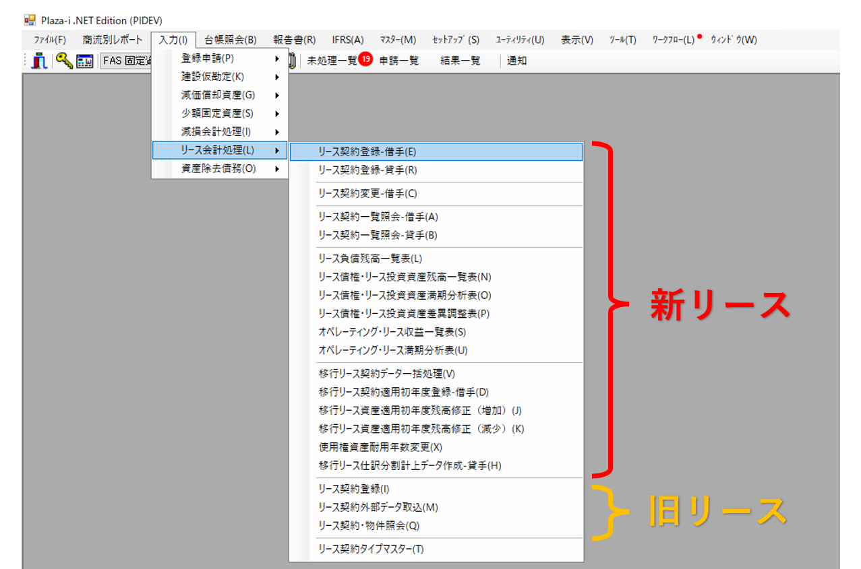Click 申請一覧 toolbar button
861x569 pixels.
[x=399, y=61]
